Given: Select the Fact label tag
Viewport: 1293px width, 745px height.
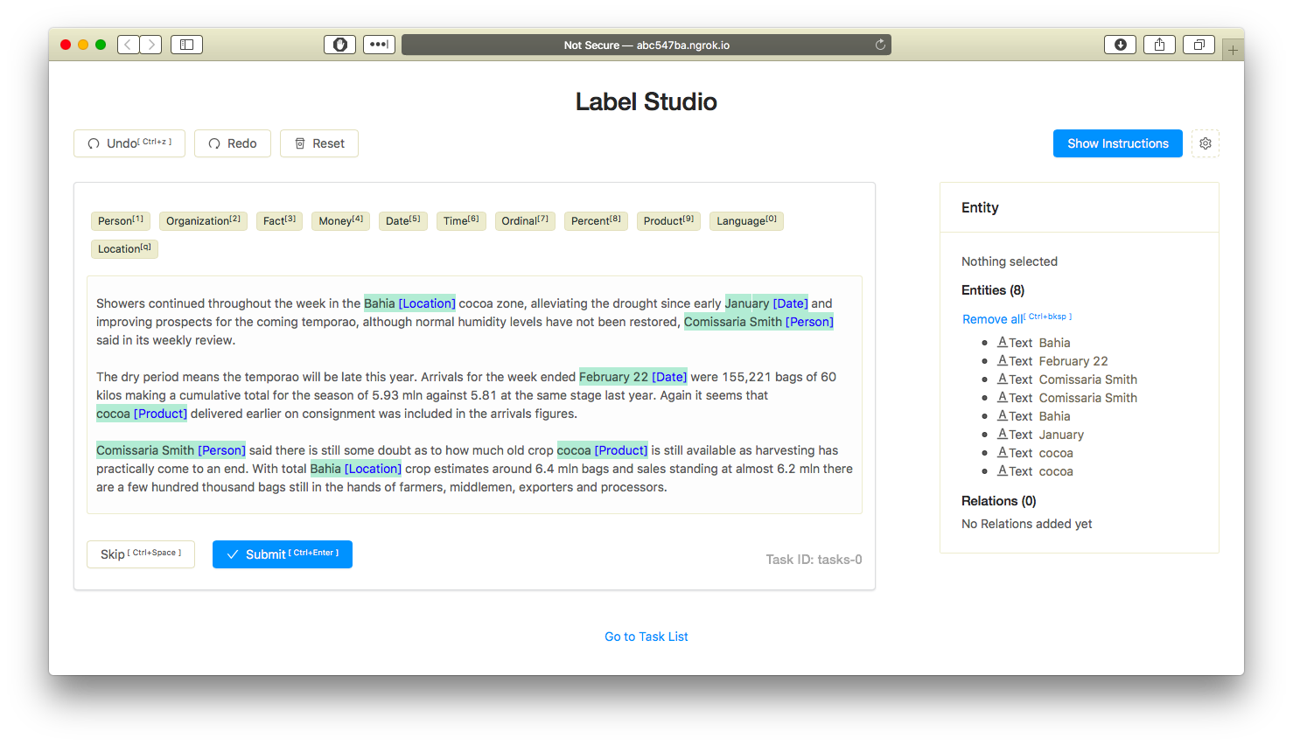Looking at the screenshot, I should point(279,220).
